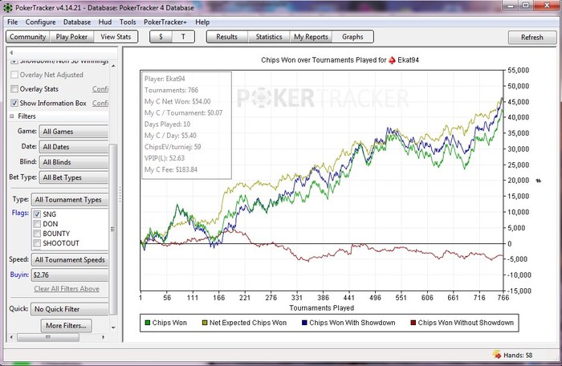Open the All Tournament Speeds dropdown

[70, 259]
